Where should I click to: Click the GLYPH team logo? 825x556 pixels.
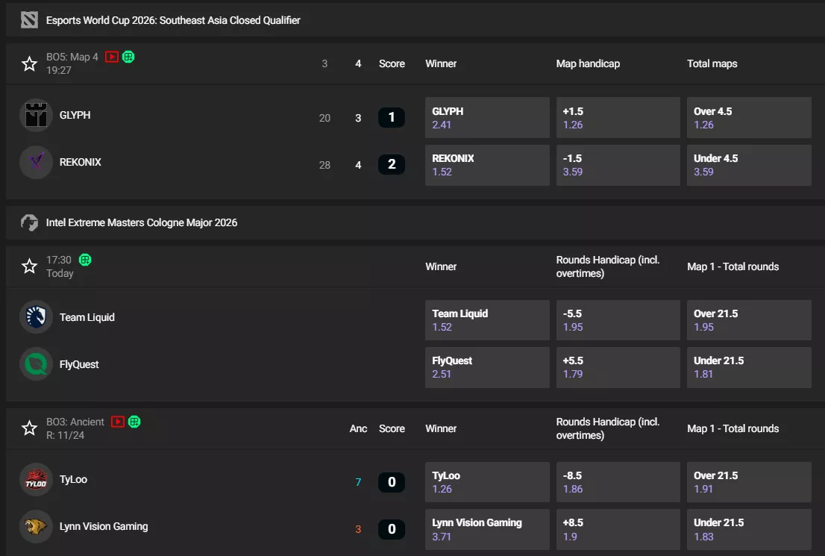pyautogui.click(x=37, y=115)
